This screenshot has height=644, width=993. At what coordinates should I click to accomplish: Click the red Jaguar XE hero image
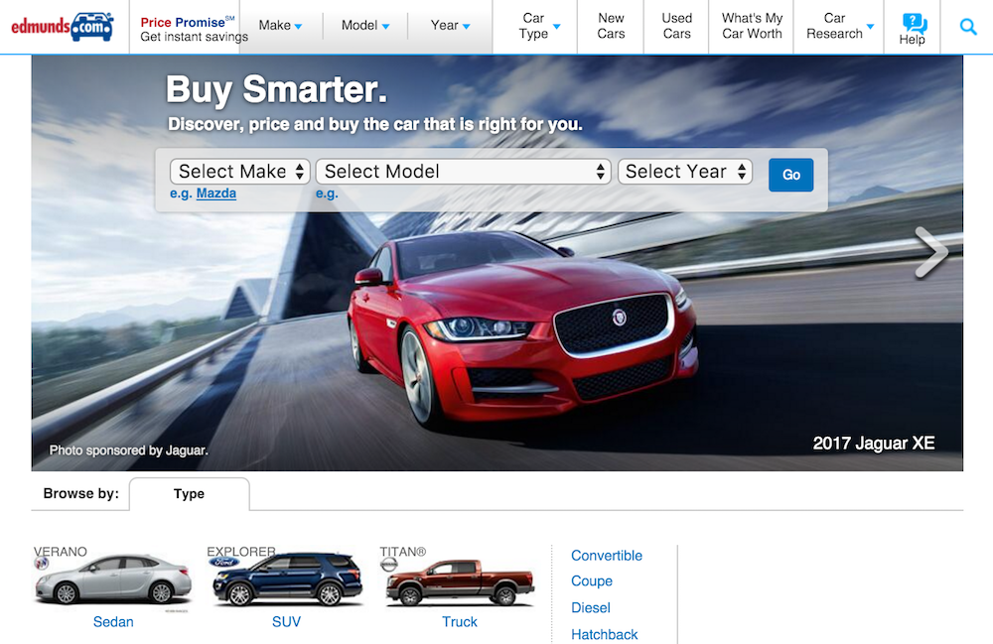pyautogui.click(x=523, y=329)
